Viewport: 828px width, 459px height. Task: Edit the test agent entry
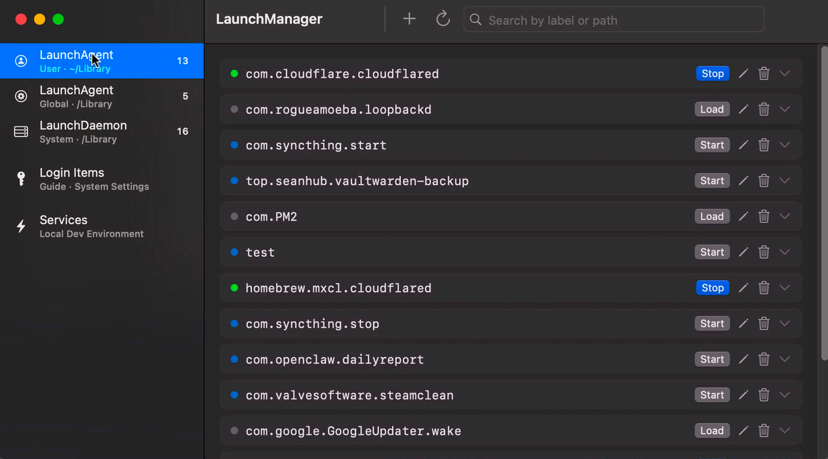743,252
